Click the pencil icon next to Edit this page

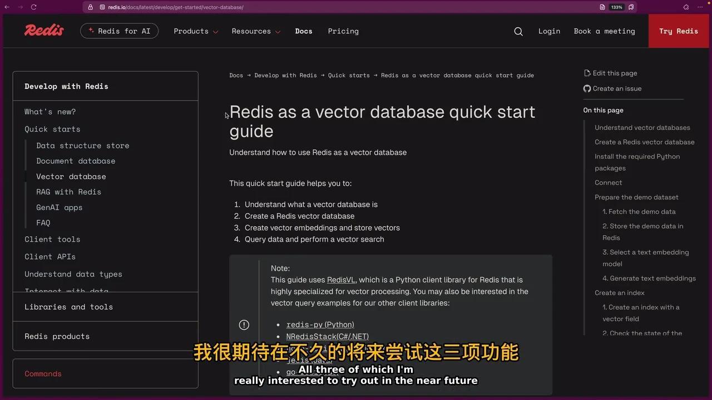tap(587, 73)
